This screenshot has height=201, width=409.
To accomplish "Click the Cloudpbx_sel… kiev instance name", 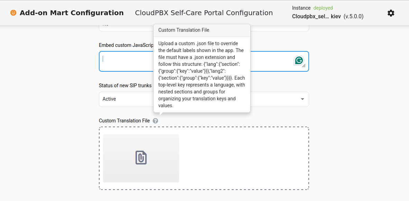I will (x=316, y=16).
